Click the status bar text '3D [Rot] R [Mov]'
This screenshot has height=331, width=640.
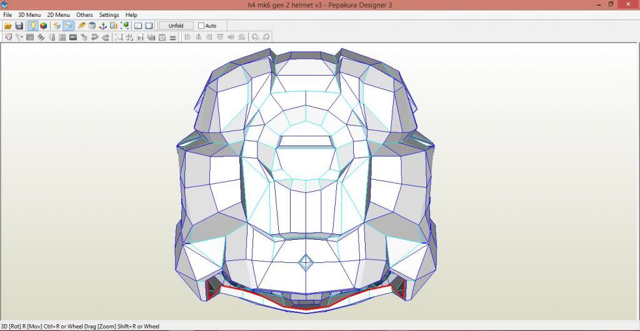(x=24, y=326)
